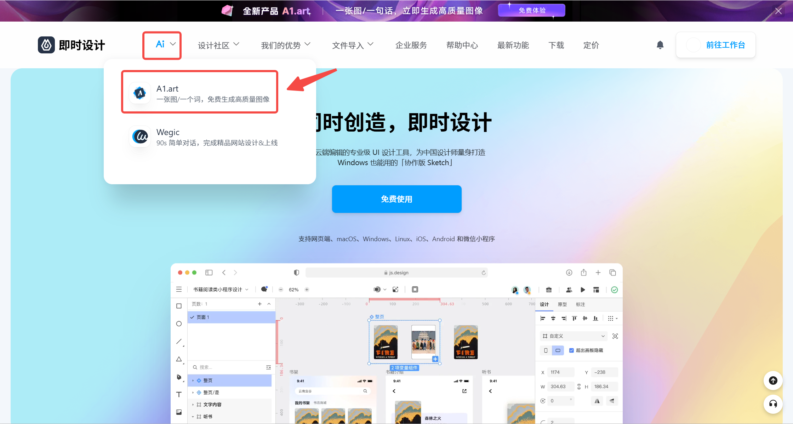Click the reload icon in address bar
Image resolution: width=793 pixels, height=424 pixels.
click(483, 273)
